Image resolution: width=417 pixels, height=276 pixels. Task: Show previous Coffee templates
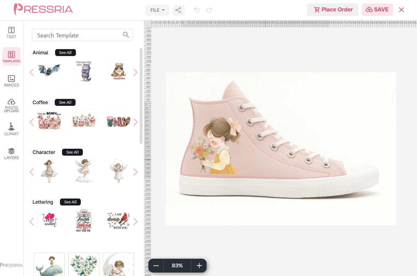coord(32,122)
